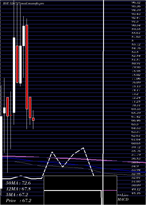This screenshot has height=205, width=146.
Task: Click the <<Live MACD label
Action: click(123, 197)
